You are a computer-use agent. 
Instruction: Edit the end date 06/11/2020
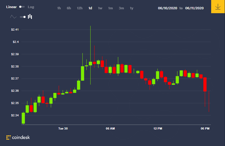click(194, 8)
